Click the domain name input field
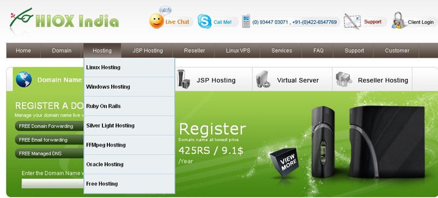 tap(53, 183)
